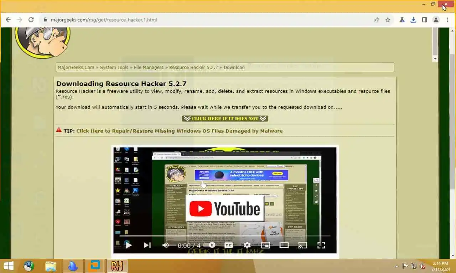Viewport: 456px width, 273px height.
Task: Go forward in browser history
Action: pos(20,20)
